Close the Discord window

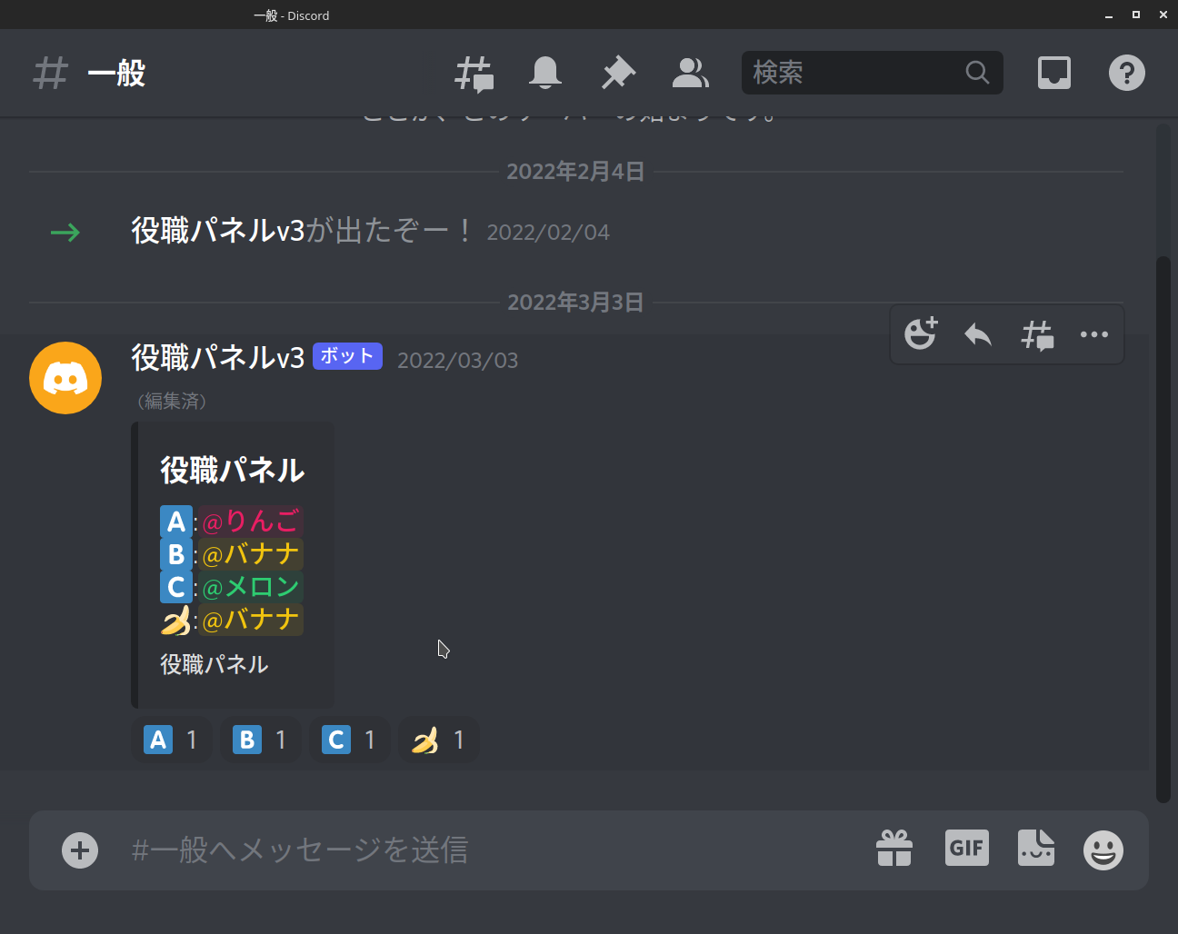(x=1163, y=15)
